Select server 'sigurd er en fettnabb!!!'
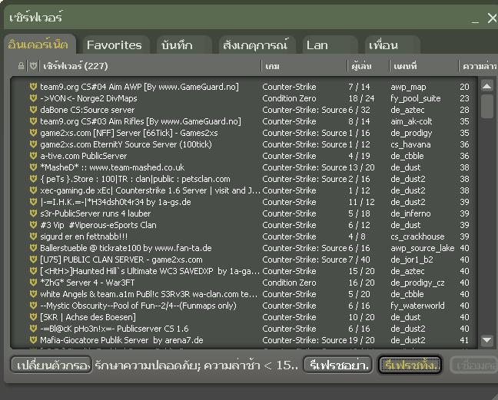 tap(244, 236)
